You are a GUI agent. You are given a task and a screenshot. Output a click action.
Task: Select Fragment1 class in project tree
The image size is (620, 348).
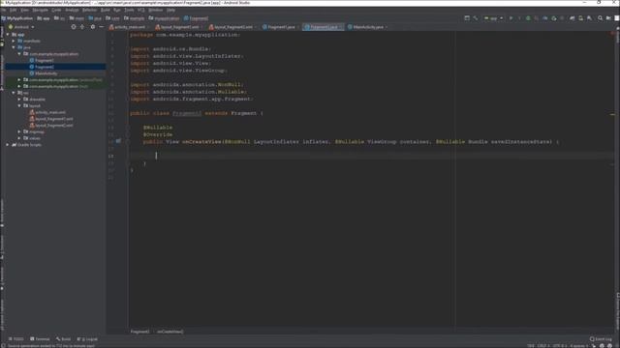click(x=42, y=60)
